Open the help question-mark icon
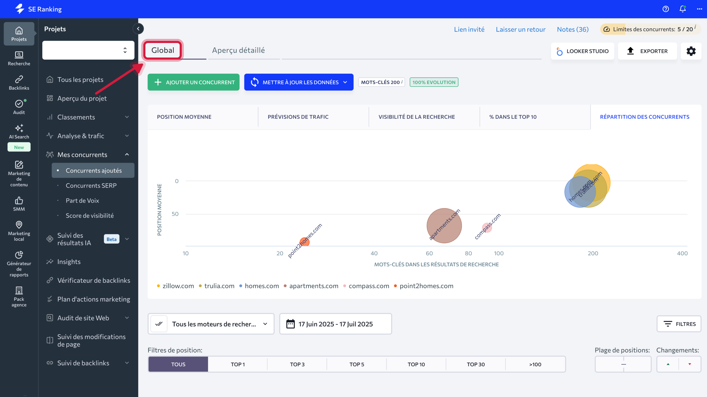 (665, 9)
